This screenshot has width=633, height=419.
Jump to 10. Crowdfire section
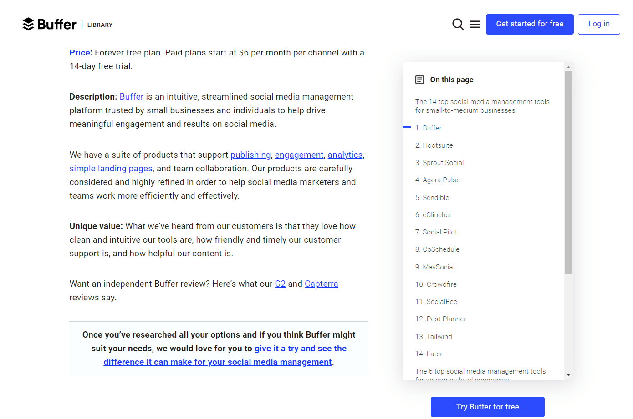[436, 284]
